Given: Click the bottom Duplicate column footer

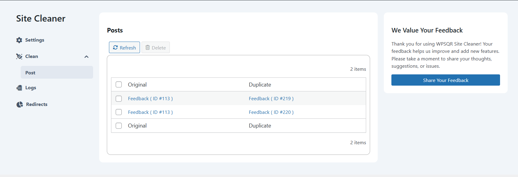Looking at the screenshot, I should 260,126.
